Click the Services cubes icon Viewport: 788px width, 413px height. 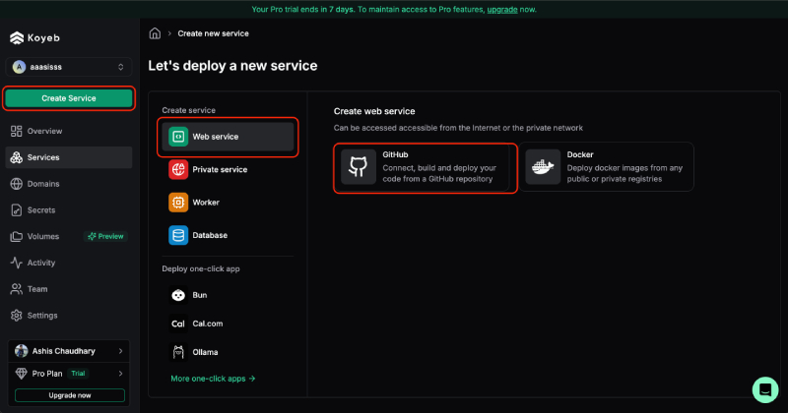[16, 157]
